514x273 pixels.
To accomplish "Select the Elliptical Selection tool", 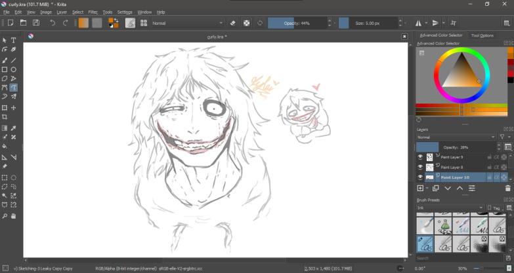I will (x=13, y=178).
